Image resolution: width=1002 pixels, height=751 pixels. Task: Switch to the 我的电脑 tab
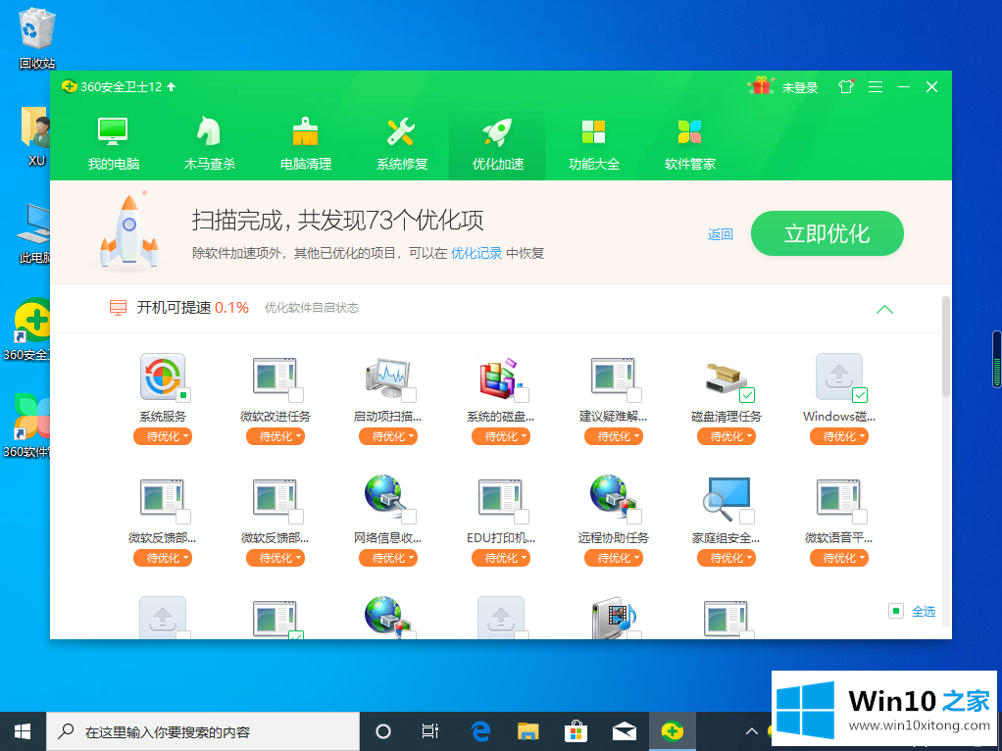[113, 144]
